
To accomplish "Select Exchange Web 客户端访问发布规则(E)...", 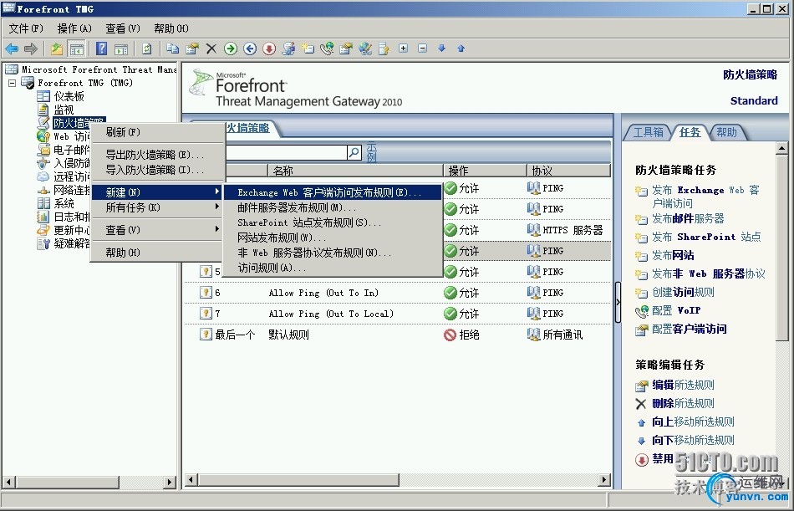I will [332, 192].
